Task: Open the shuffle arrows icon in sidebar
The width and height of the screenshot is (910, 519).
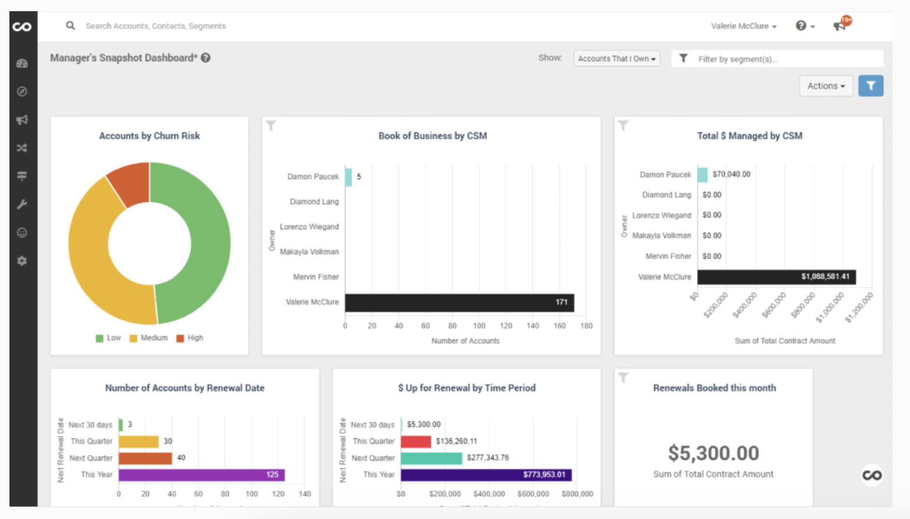Action: coord(22,148)
